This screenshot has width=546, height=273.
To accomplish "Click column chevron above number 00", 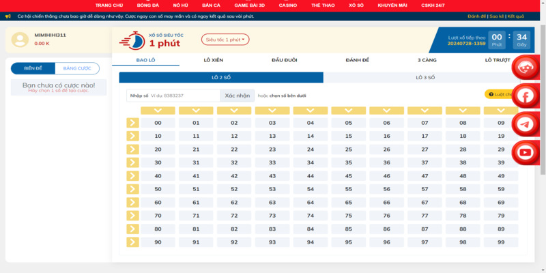I will [x=158, y=111].
